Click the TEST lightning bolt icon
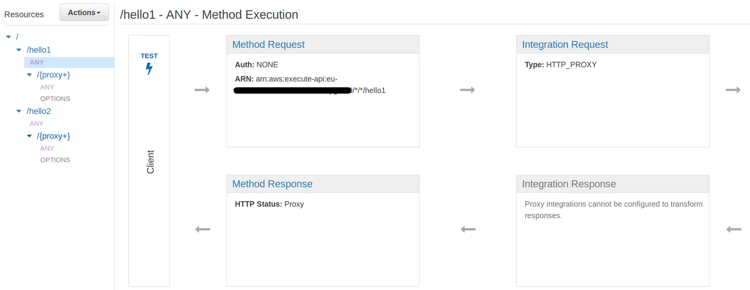The height and width of the screenshot is (290, 750). (x=149, y=69)
